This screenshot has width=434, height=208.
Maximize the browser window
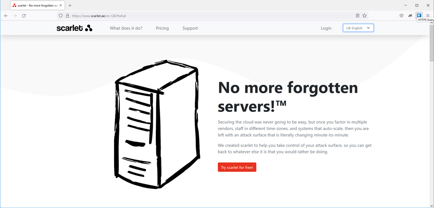point(417,5)
